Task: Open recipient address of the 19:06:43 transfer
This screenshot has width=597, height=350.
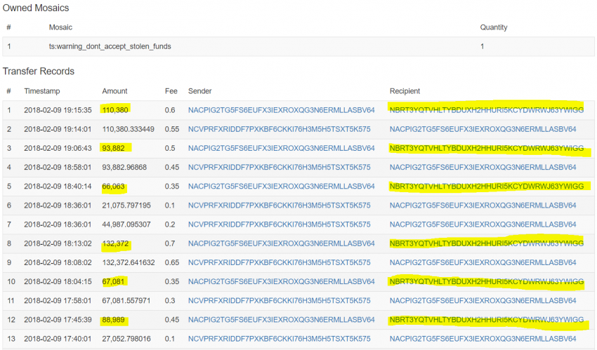Action: click(486, 148)
